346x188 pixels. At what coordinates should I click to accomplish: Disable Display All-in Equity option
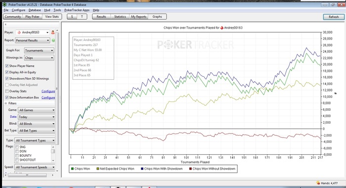7,72
